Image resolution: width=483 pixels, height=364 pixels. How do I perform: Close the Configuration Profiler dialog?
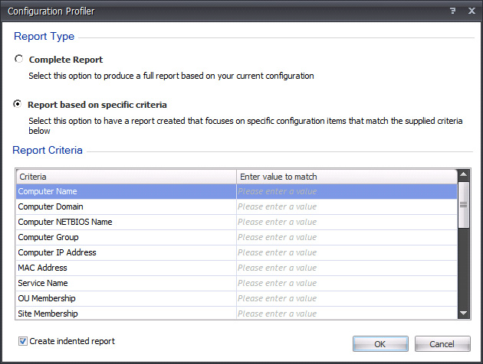click(x=471, y=11)
